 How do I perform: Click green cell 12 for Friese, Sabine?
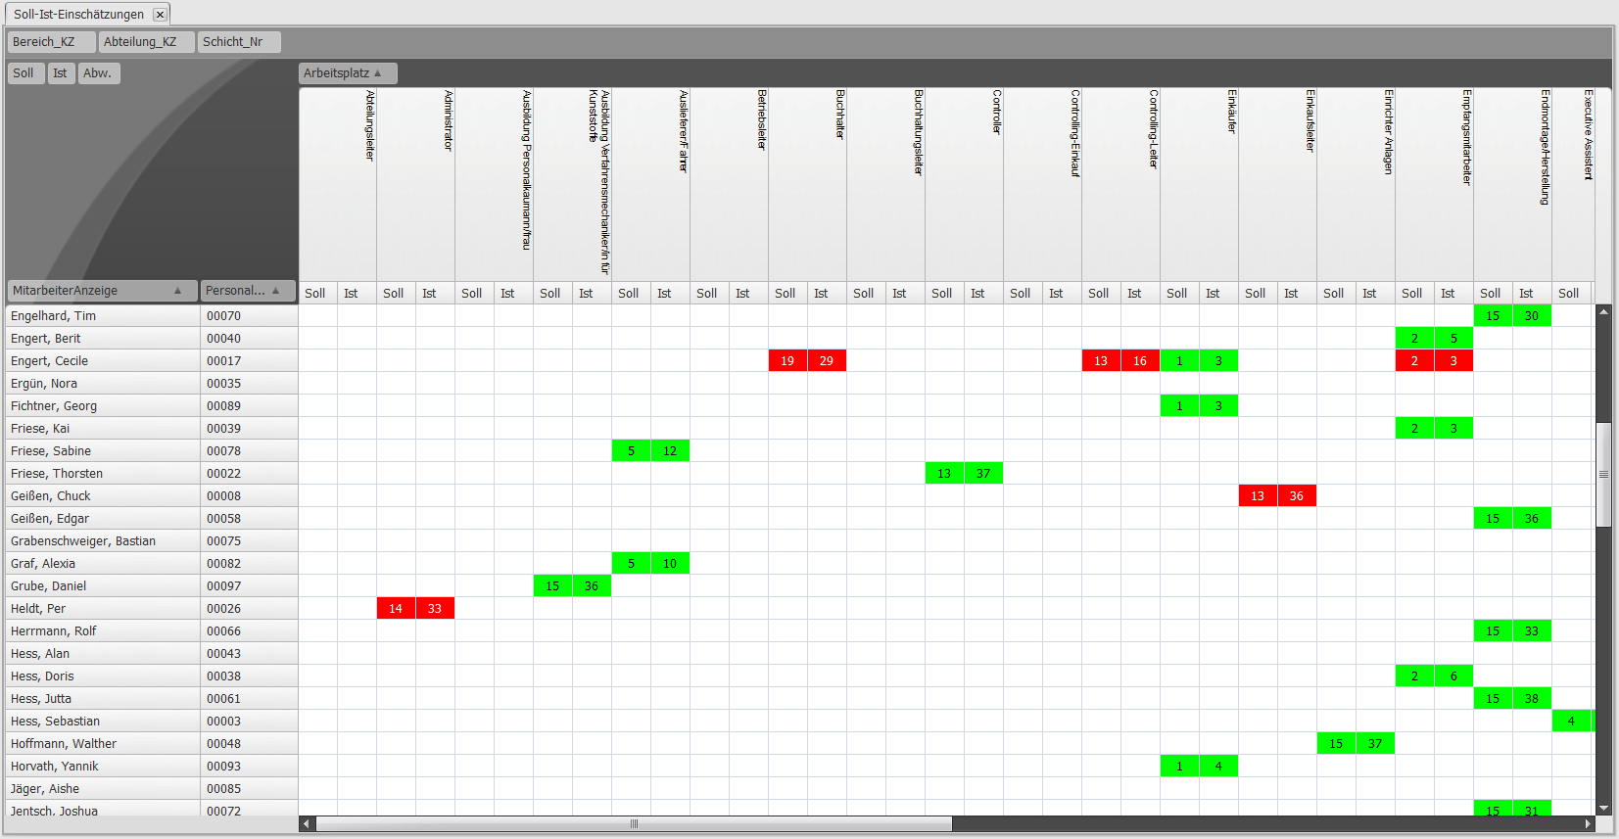pos(670,451)
